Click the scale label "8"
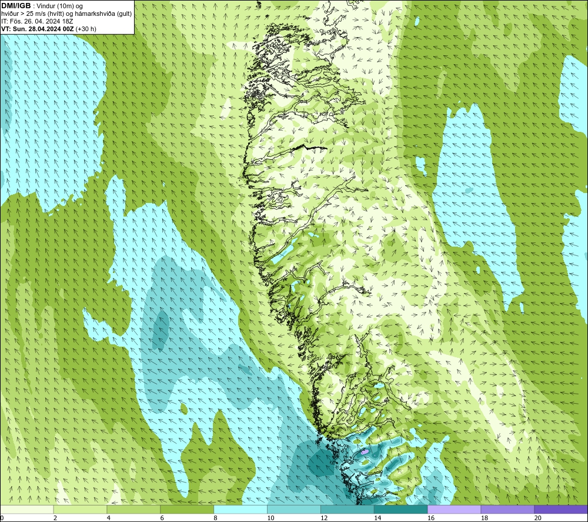Image resolution: width=588 pixels, height=522 pixels. pos(215,518)
